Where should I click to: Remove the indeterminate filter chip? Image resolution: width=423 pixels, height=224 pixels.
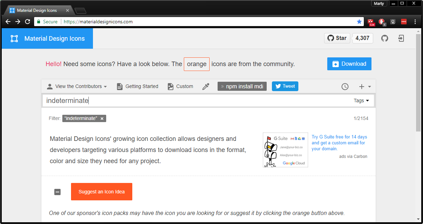[102, 118]
